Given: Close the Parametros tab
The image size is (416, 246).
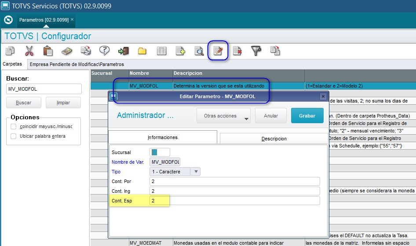Looking at the screenshot, I should point(72,19).
